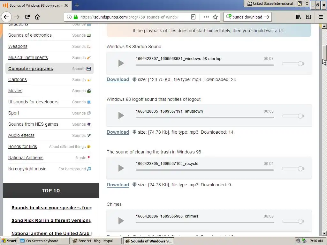
Task: Open the Movies sounds category
Action: coord(15,91)
